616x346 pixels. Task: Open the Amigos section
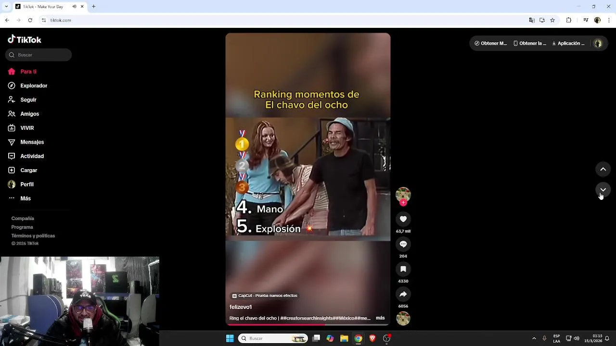tap(23, 114)
